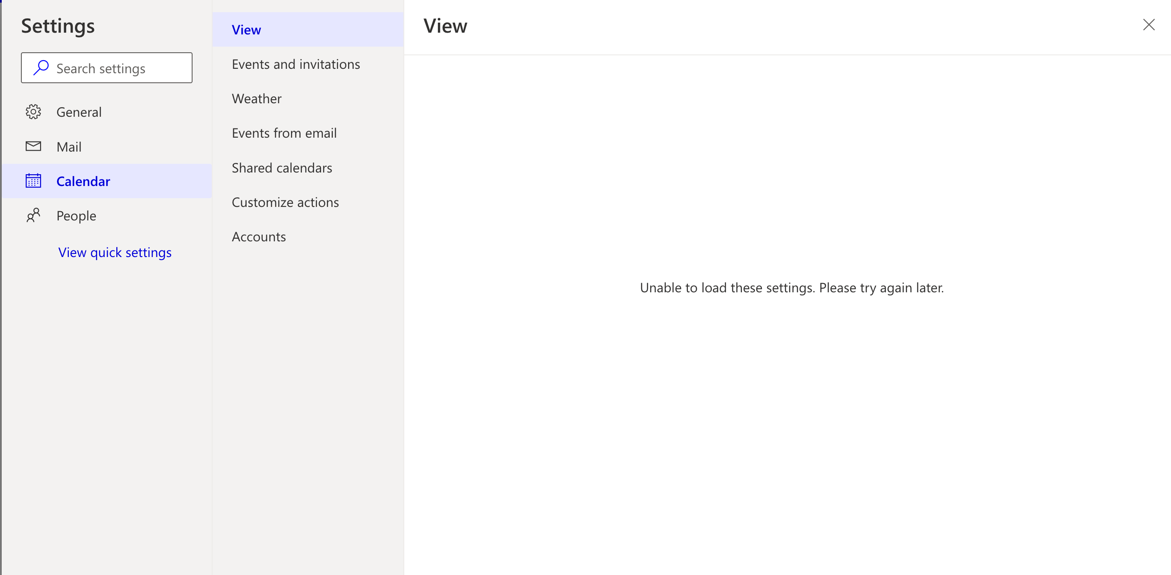Viewport: 1171px width, 575px height.
Task: Open Events and invitations settings
Action: pyautogui.click(x=296, y=64)
